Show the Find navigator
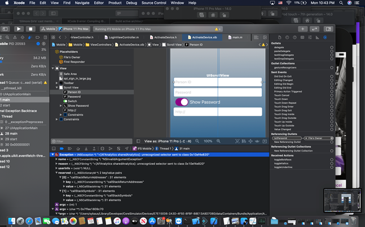Viewport: 365px width, 227px height. 7,37
